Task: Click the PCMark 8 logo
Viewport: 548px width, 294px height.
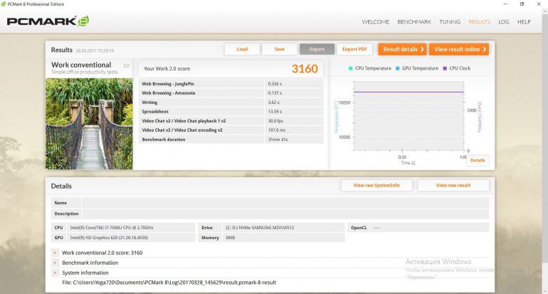Action: [48, 21]
